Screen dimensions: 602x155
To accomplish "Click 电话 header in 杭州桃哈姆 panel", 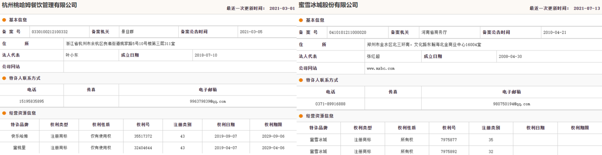I will [x=32, y=90].
